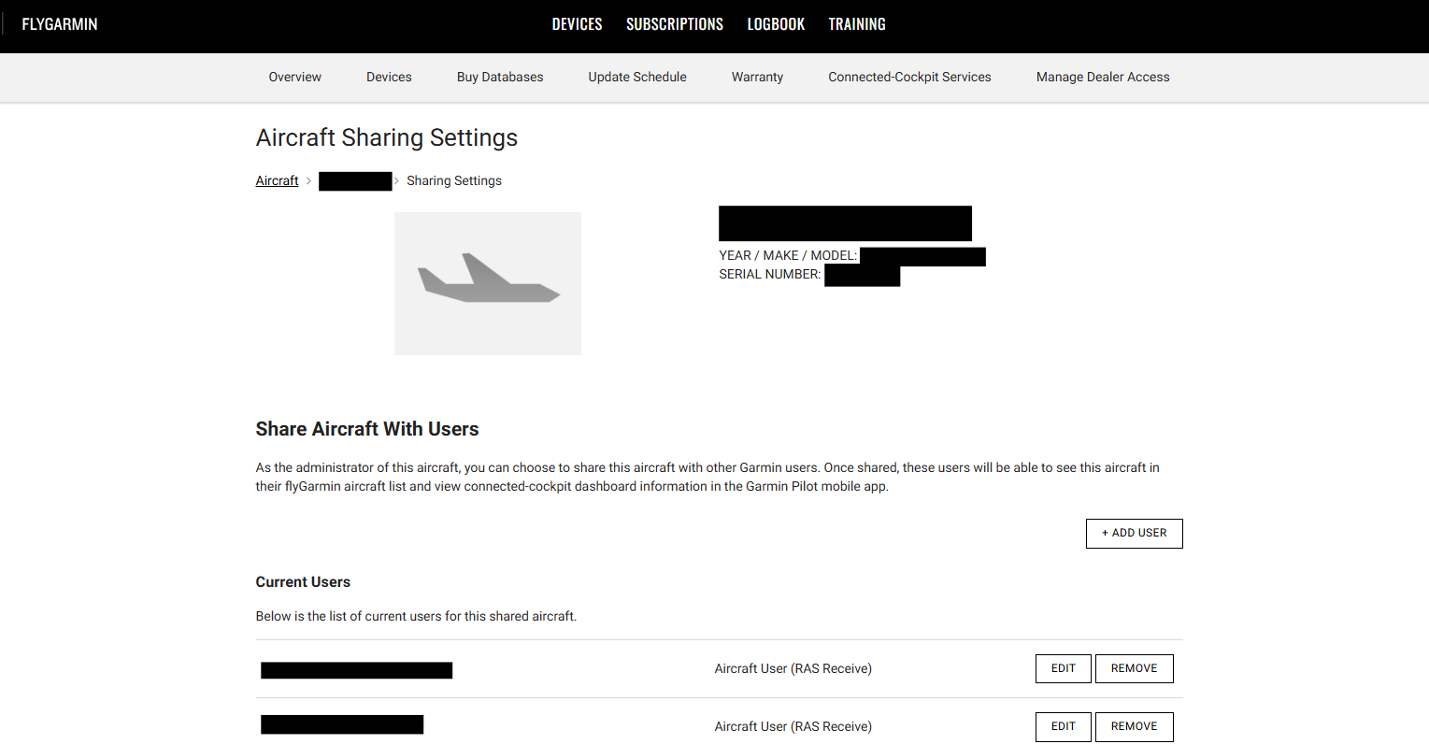The height and width of the screenshot is (744, 1429).
Task: Click EDIT for the second current user
Action: (1064, 727)
